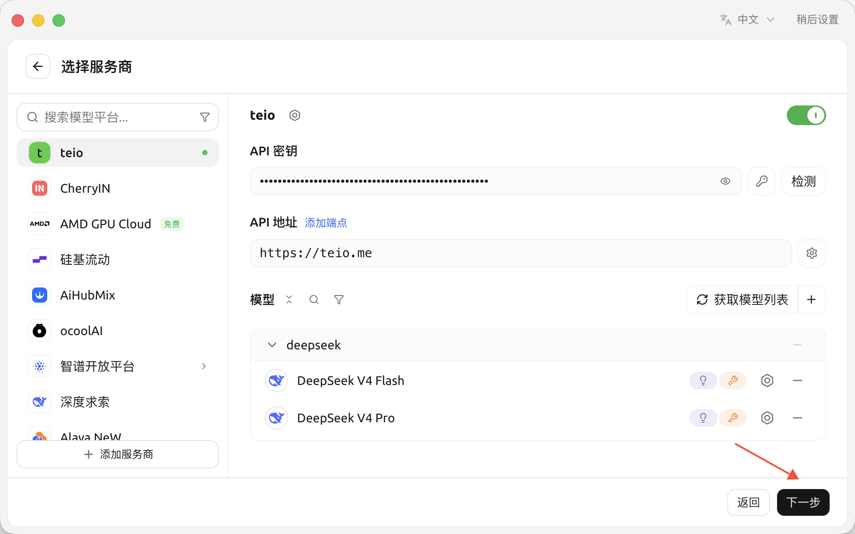
Task: Search models with the magnifier icon
Action: (314, 299)
